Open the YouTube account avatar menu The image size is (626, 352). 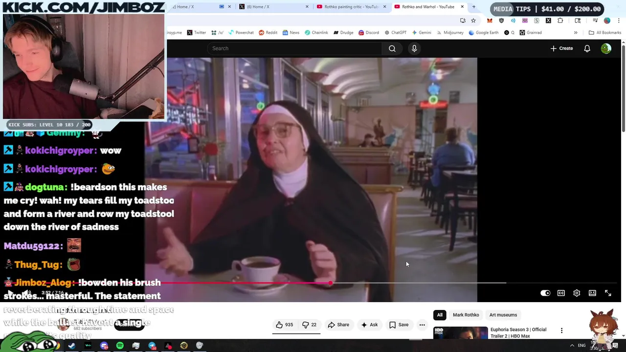606,48
